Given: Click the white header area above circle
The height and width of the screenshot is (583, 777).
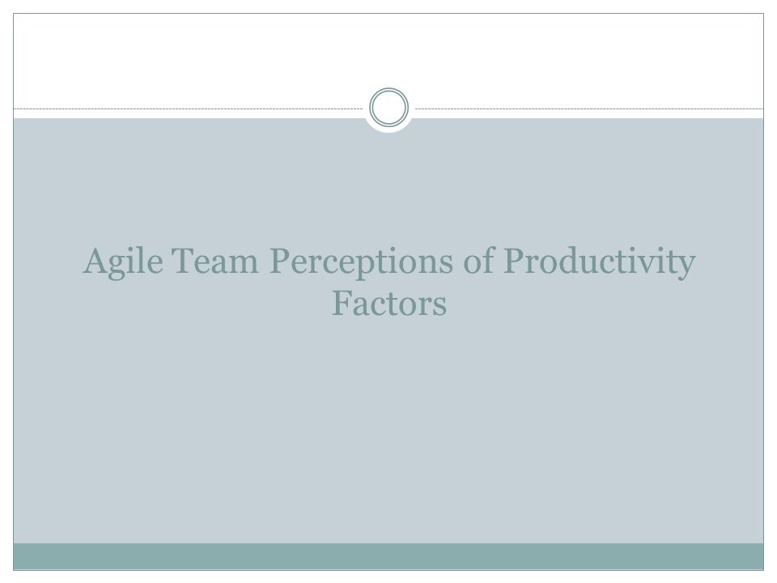Looking at the screenshot, I should coord(388,49).
